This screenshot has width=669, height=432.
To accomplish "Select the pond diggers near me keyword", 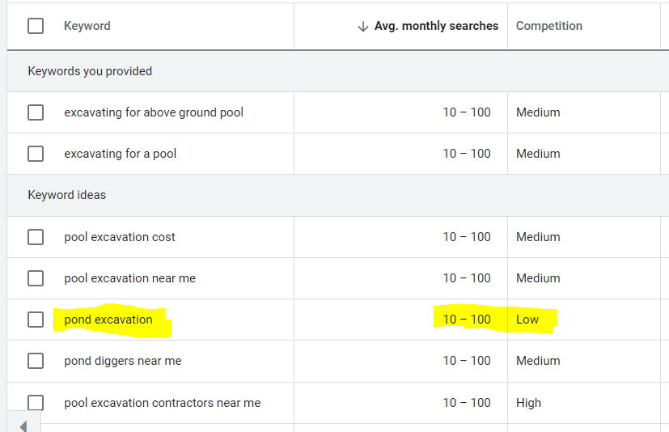I will [123, 361].
